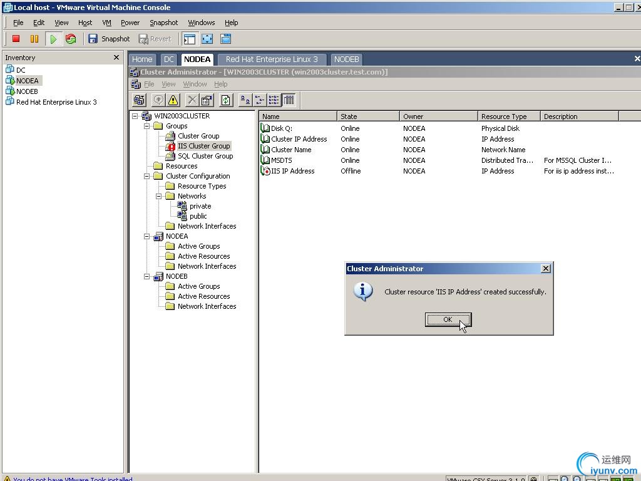Open the VMware Windows menu
641x481 pixels.
(x=201, y=23)
